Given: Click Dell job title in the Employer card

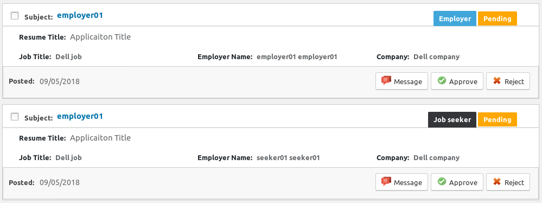Looking at the screenshot, I should pyautogui.click(x=68, y=56).
